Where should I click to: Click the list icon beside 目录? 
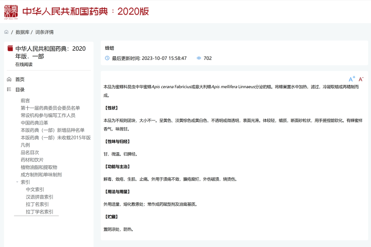(9, 89)
